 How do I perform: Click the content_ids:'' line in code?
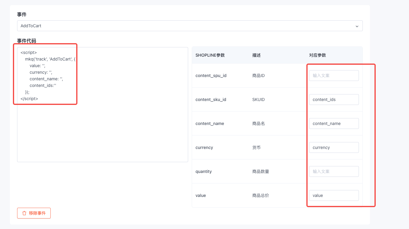point(43,85)
